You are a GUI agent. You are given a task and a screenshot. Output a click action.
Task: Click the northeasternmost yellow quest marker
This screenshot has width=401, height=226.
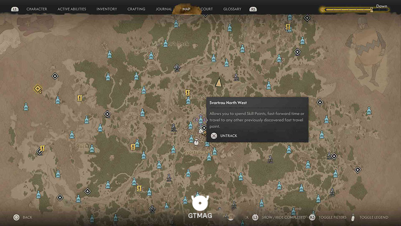coord(288,26)
